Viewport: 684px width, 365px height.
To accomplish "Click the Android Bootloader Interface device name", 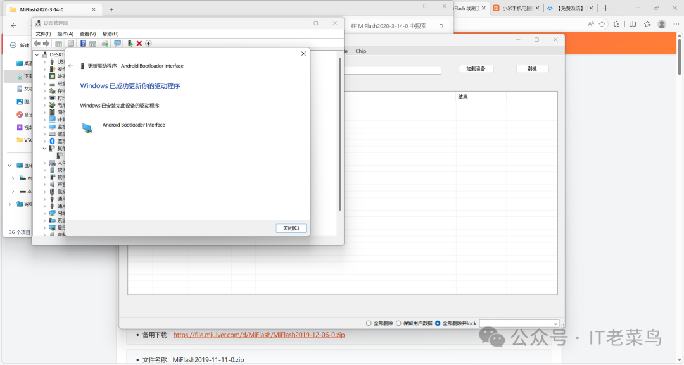I will 134,125.
